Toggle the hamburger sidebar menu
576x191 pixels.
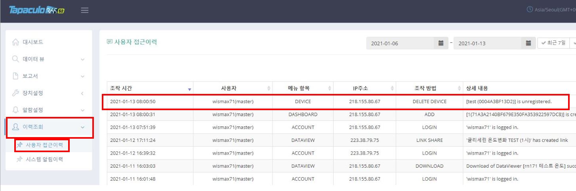point(84,10)
